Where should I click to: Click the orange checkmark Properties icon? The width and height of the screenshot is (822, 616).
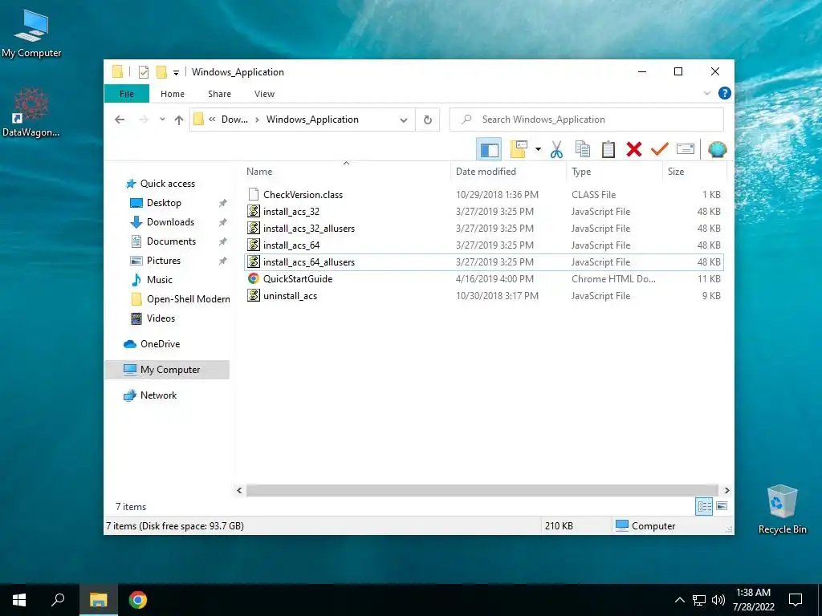click(x=660, y=150)
